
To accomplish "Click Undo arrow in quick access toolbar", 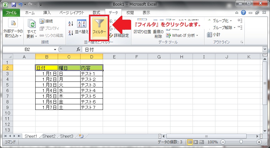I will pyautogui.click(x=21, y=4).
